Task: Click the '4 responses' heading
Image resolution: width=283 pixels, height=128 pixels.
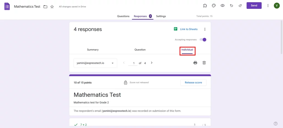Action: [x=88, y=29]
